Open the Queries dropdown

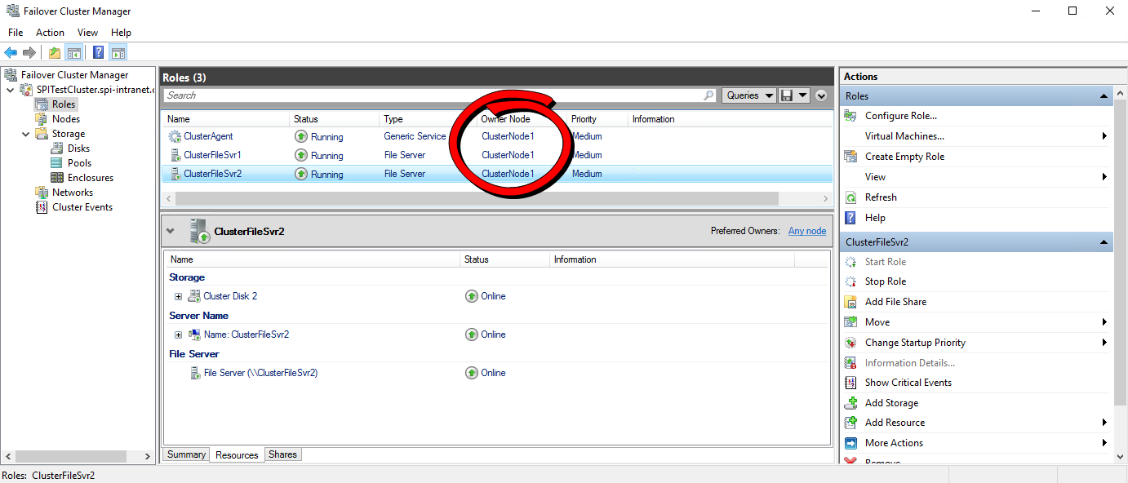[748, 95]
